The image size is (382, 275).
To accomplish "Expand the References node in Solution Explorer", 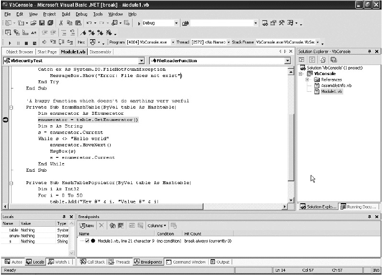I will coord(307,79).
